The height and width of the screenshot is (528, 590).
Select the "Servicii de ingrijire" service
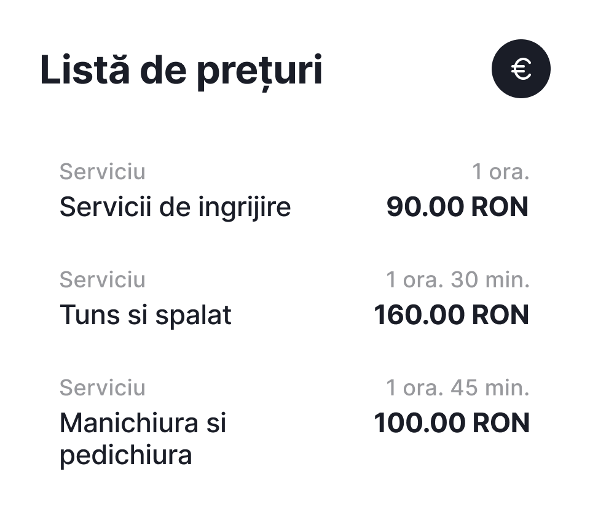click(175, 208)
